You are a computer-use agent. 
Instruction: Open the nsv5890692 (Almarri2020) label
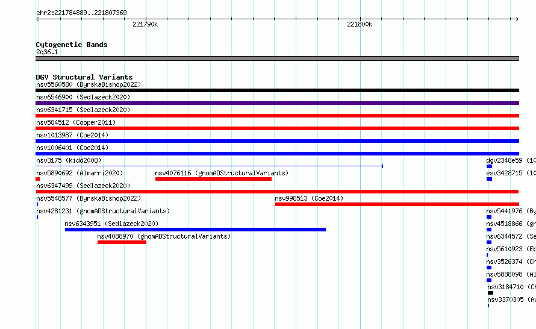(79, 173)
